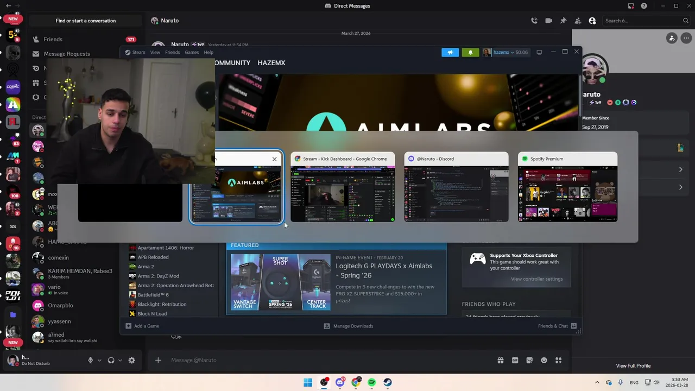
Task: Open the Help menu in Steam
Action: click(208, 52)
